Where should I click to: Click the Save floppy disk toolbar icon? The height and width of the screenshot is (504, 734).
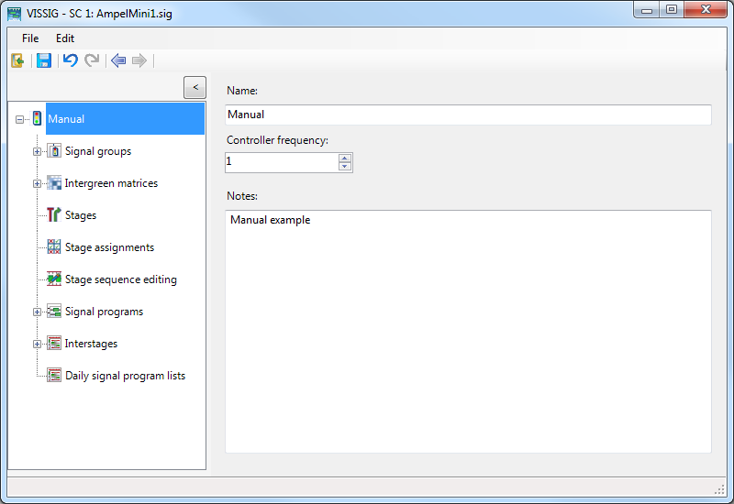tap(44, 60)
